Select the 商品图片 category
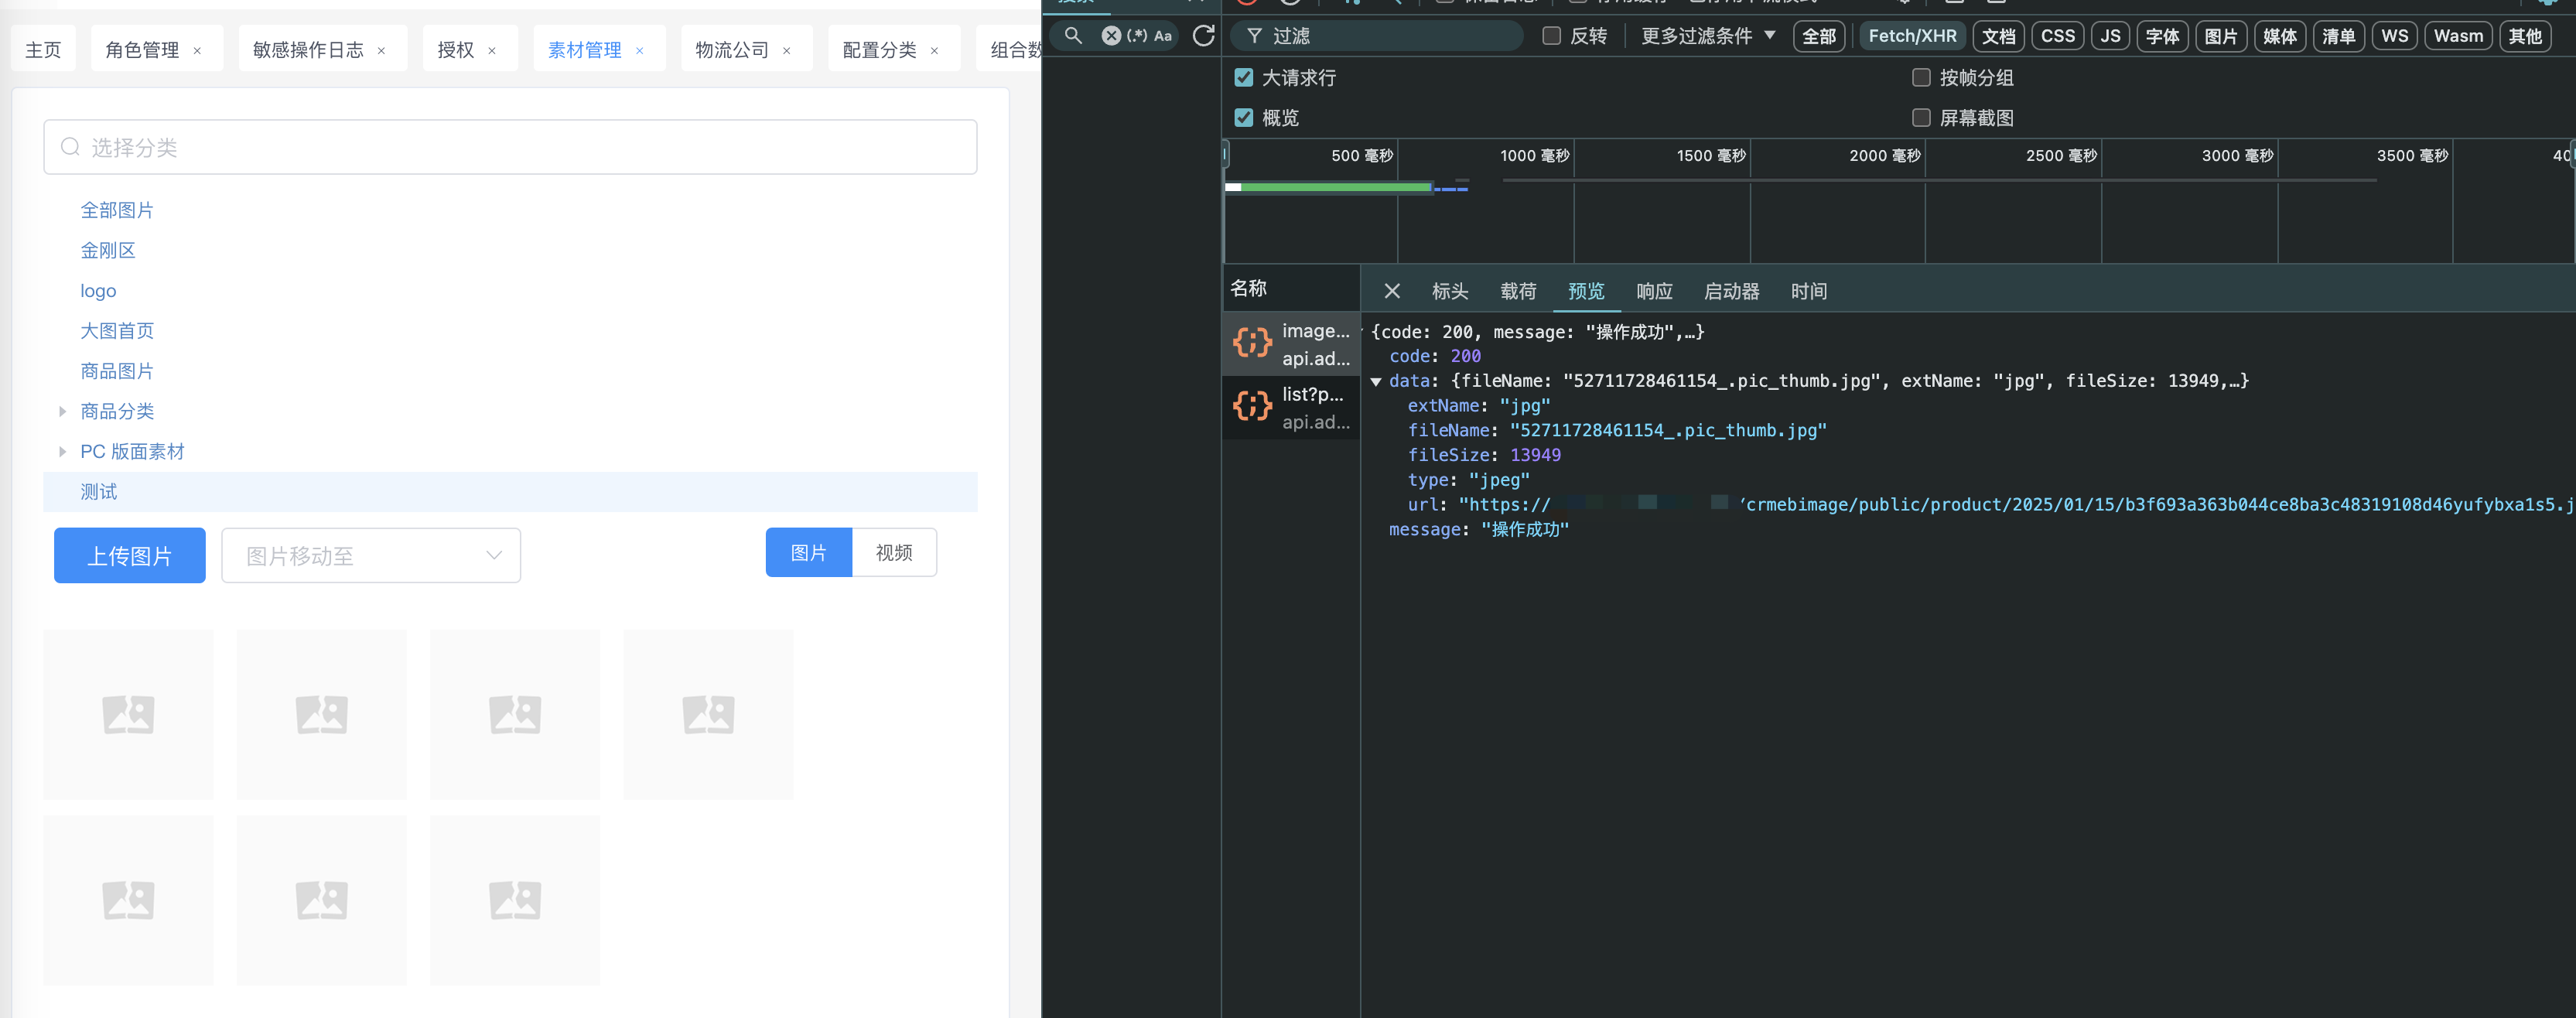 click(117, 371)
